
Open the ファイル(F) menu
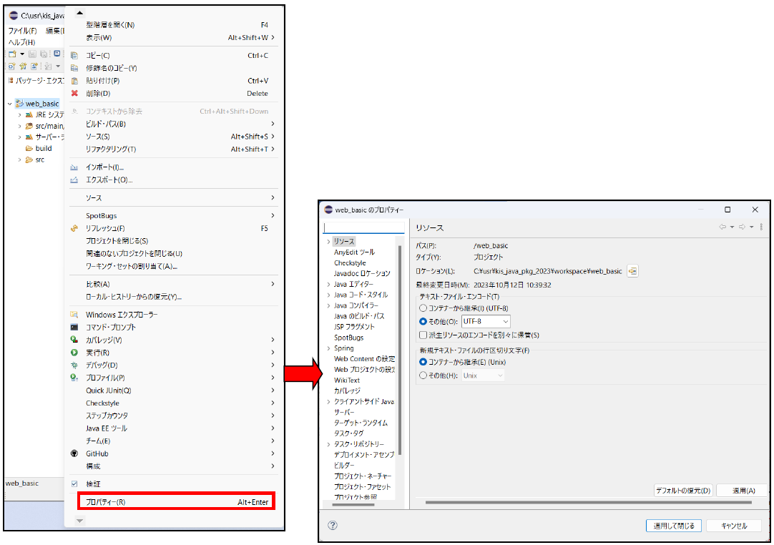click(x=22, y=31)
